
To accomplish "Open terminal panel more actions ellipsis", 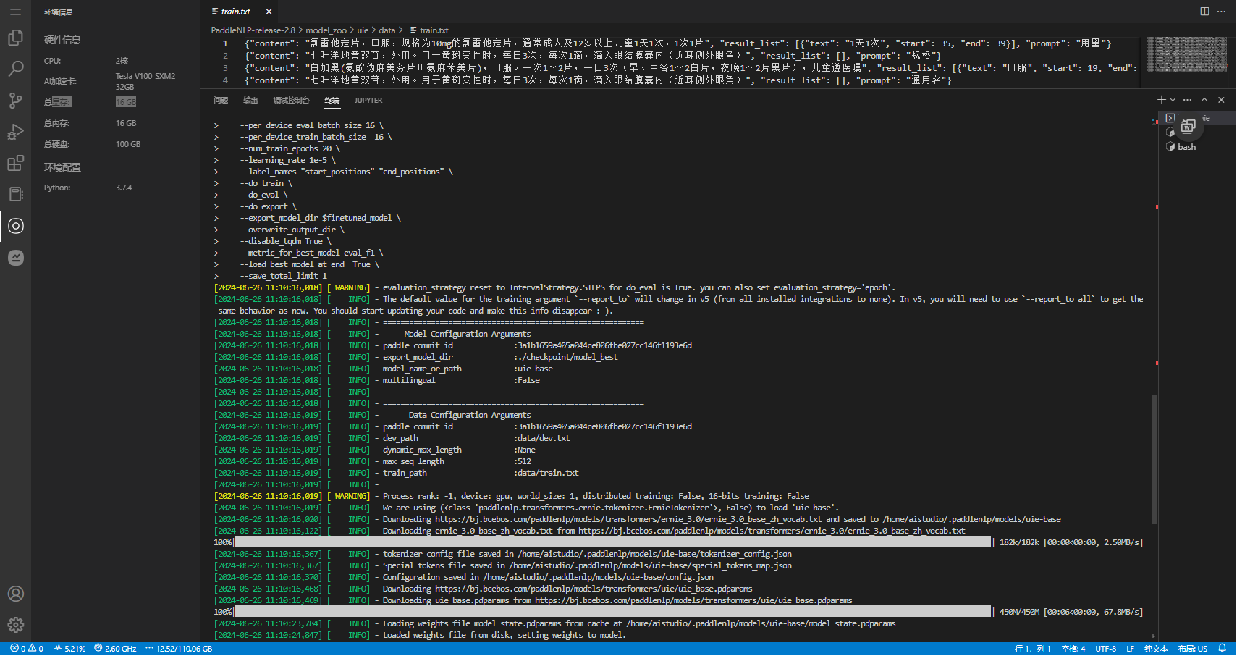I will coord(1187,100).
